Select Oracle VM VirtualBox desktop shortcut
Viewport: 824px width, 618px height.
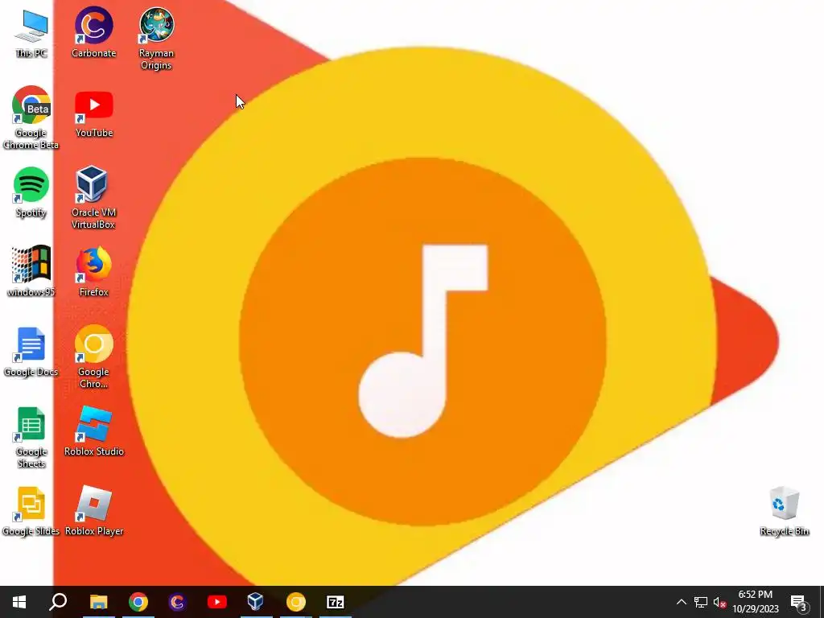tap(93, 198)
